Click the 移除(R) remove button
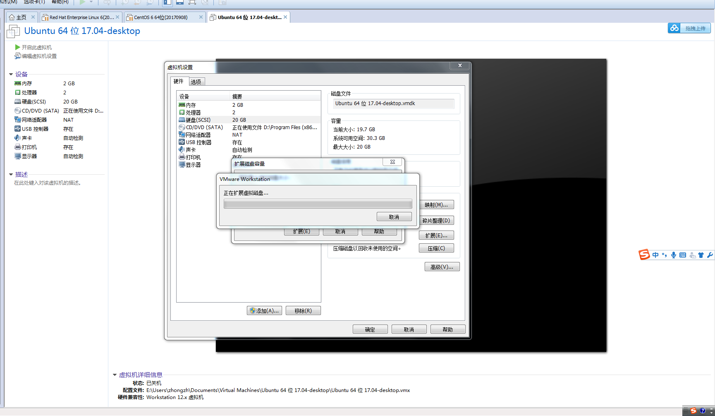The image size is (715, 416). point(303,311)
